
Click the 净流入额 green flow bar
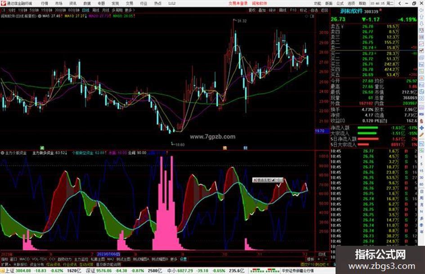point(367,127)
